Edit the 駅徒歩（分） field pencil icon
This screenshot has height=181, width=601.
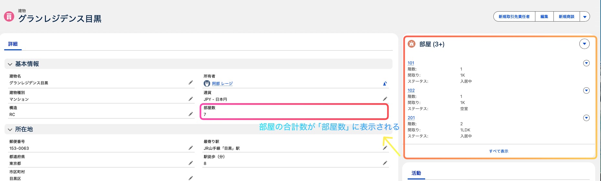click(385, 163)
